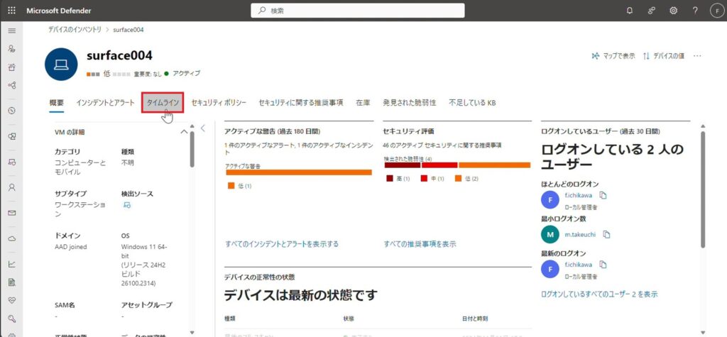This screenshot has height=337, width=727.
Task: Open the cloud sidebar icon
Action: coord(12,238)
